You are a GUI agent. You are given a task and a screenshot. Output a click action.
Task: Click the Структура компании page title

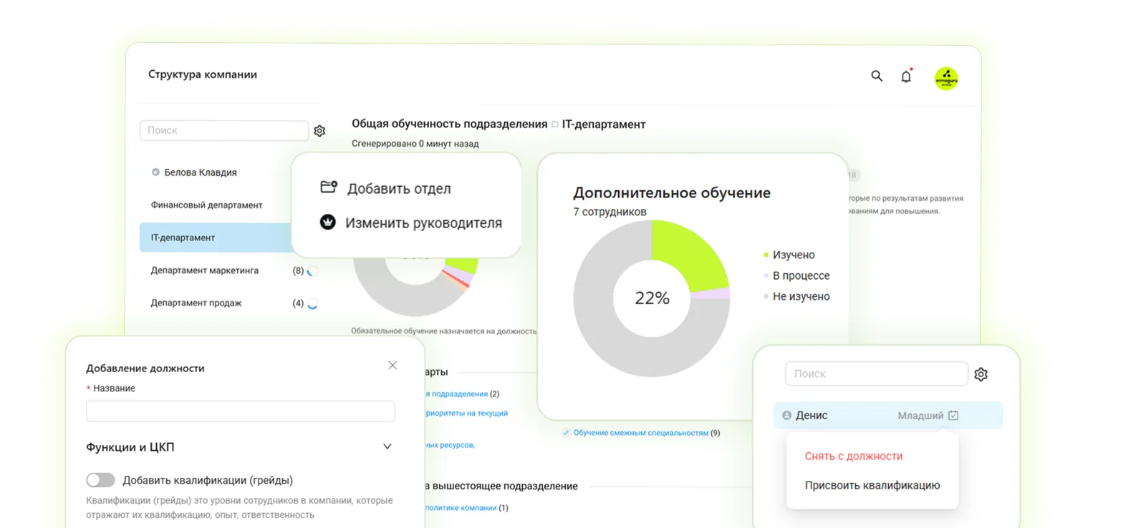pos(203,74)
